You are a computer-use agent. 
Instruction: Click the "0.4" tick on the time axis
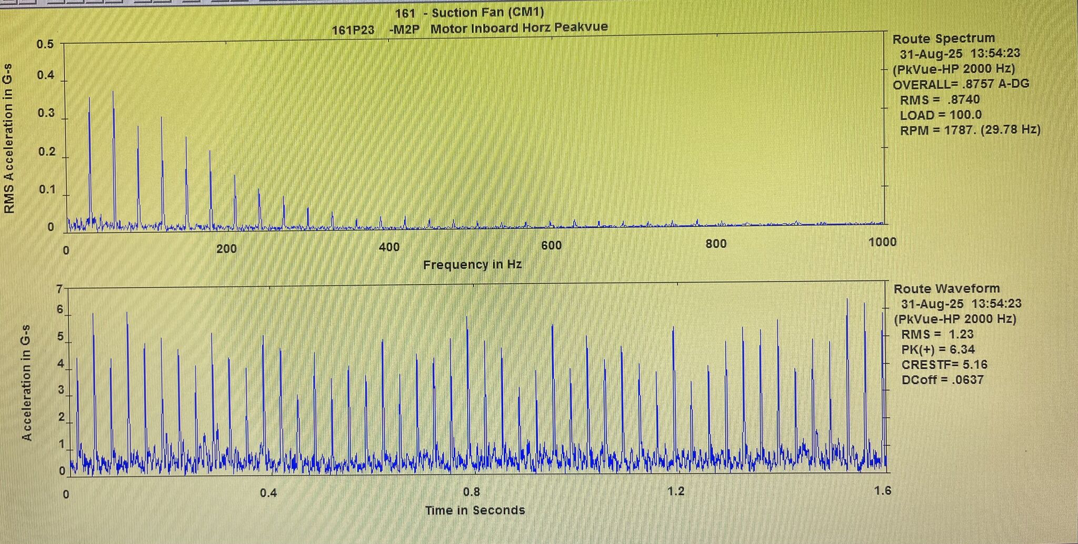click(268, 493)
